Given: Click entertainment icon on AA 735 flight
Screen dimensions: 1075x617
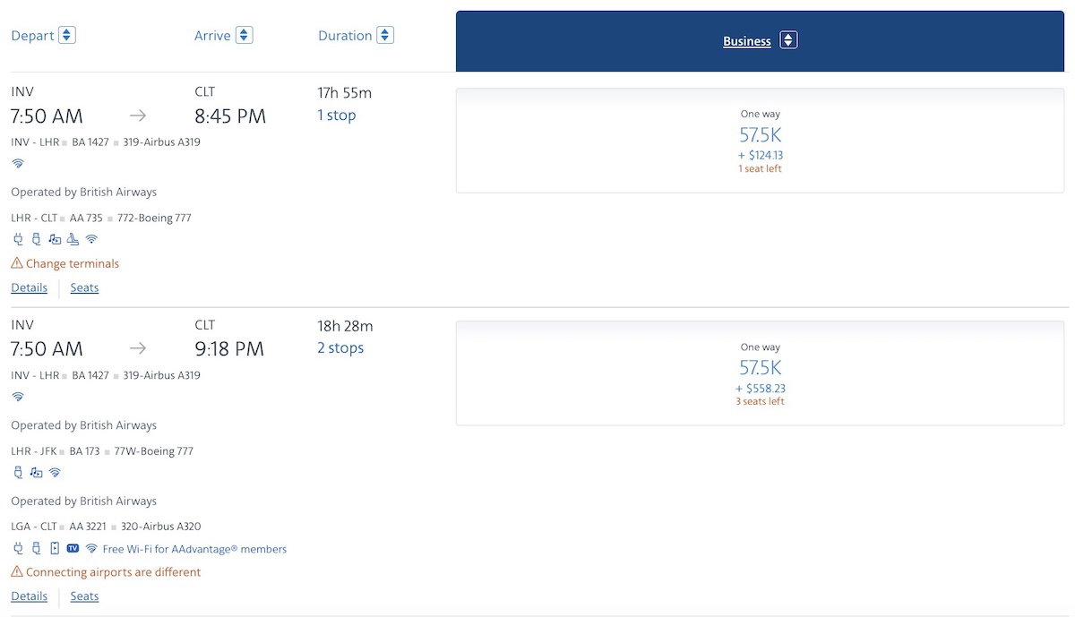Looking at the screenshot, I should pos(55,239).
